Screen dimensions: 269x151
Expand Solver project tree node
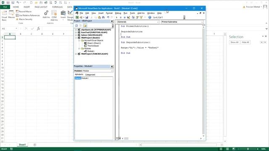pyautogui.click(x=76, y=35)
